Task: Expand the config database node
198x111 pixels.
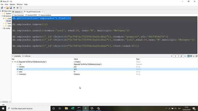Action: (2, 28)
